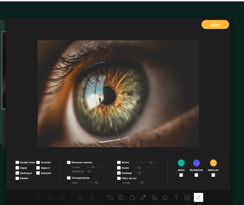This screenshot has width=244, height=205.
Task: Check the Sépia filter box
Action: coord(17,168)
